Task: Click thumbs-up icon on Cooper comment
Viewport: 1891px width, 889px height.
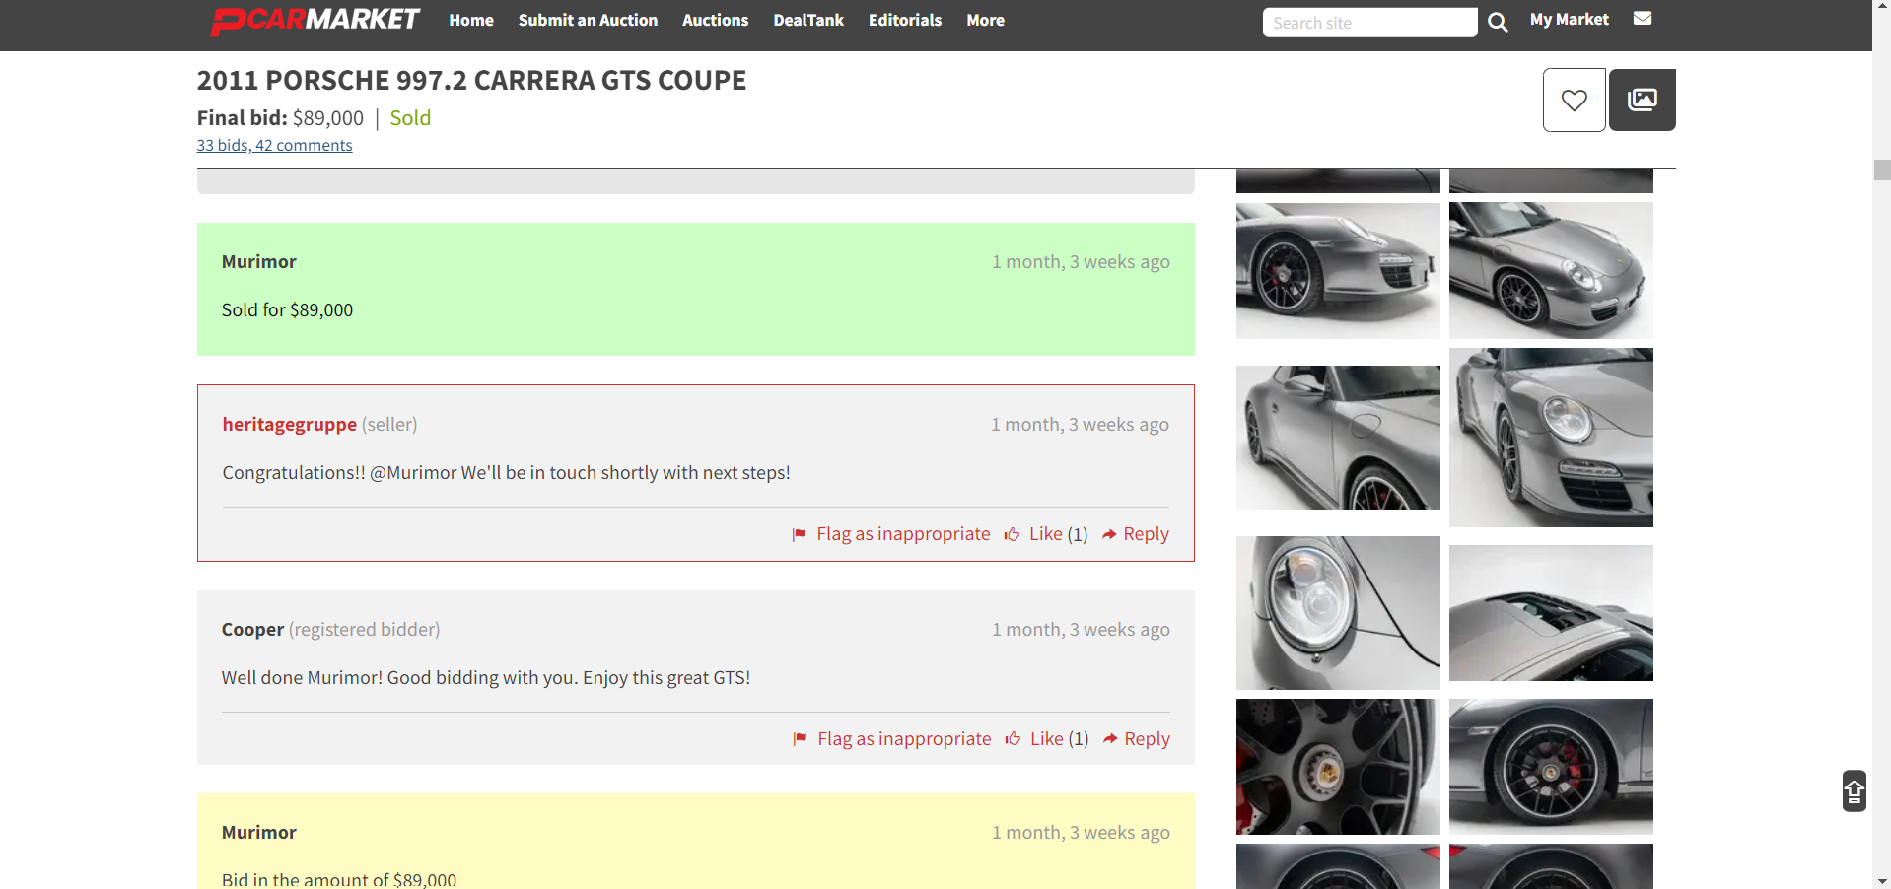Action: (1013, 739)
